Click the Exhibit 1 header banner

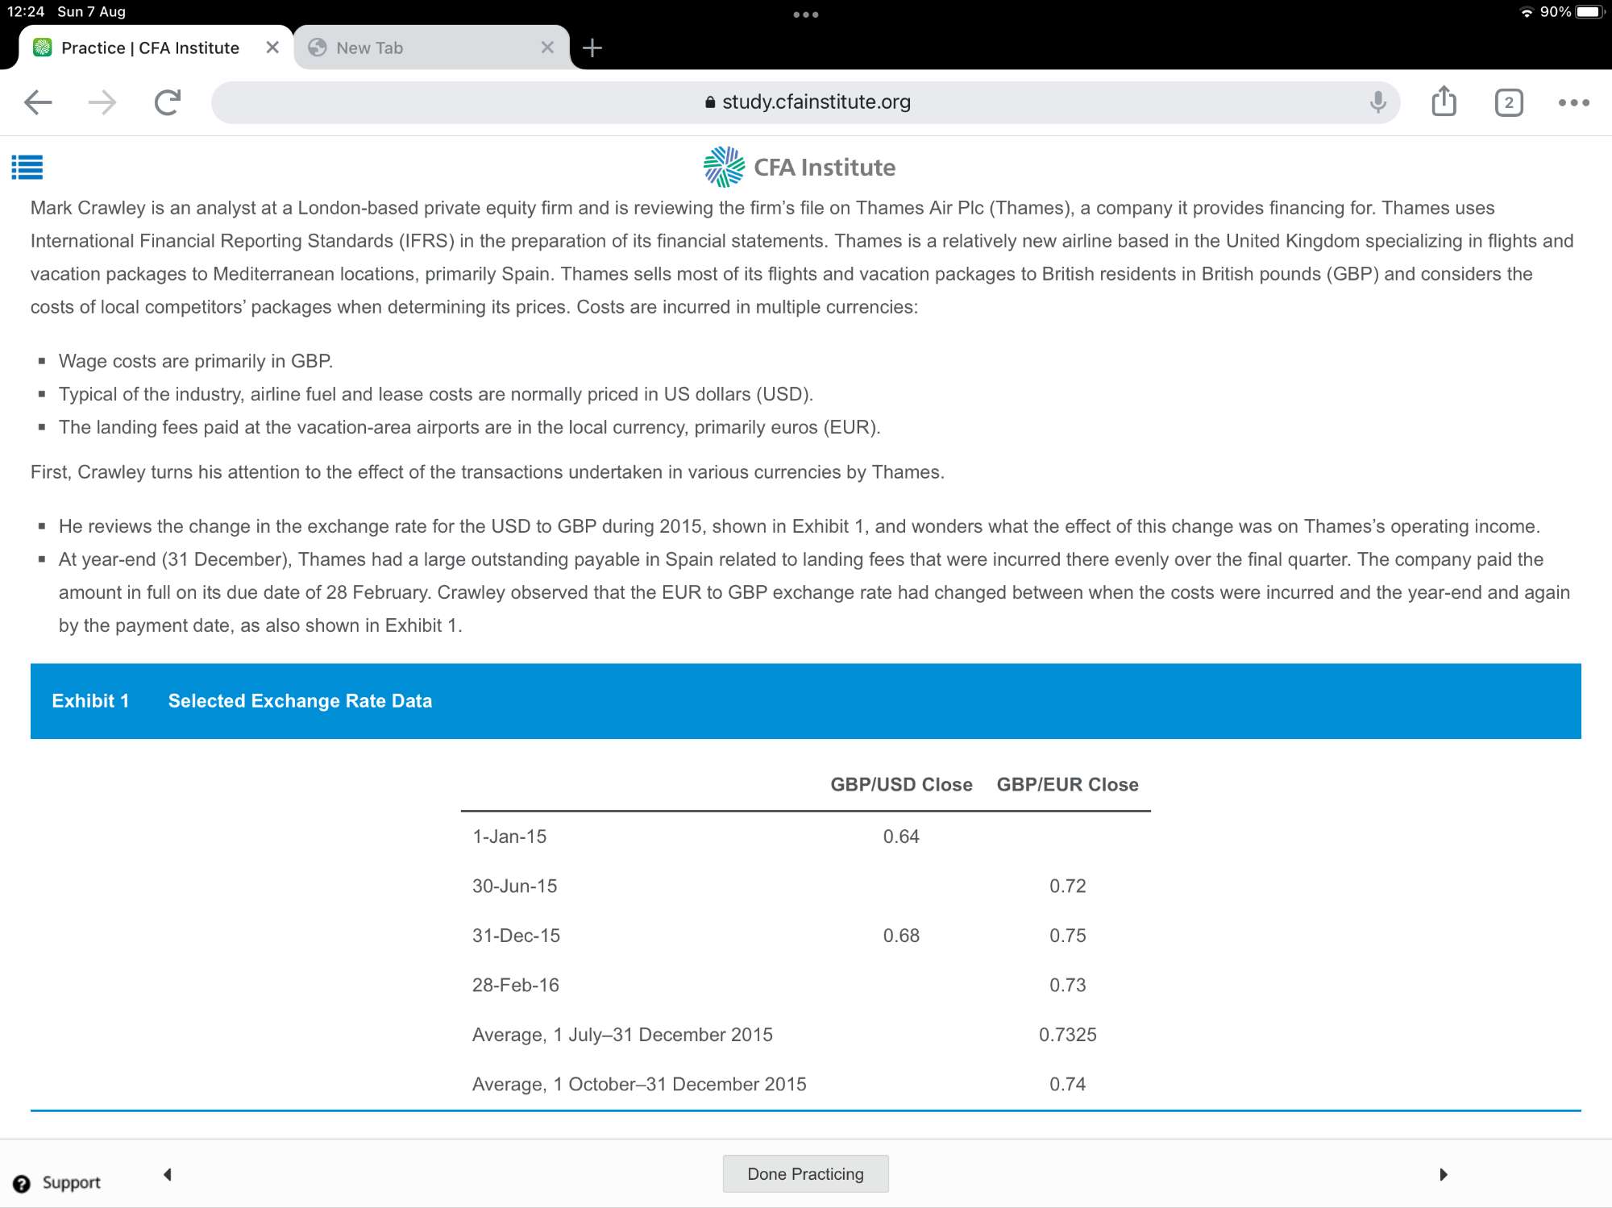[x=806, y=701]
